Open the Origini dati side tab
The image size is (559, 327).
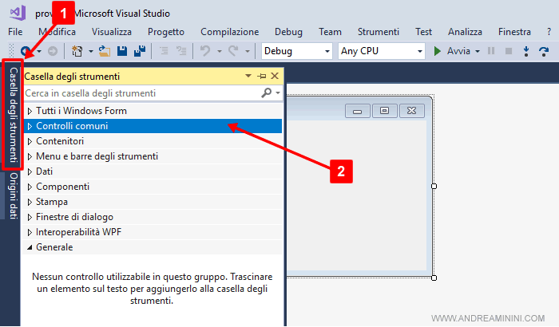pos(12,195)
